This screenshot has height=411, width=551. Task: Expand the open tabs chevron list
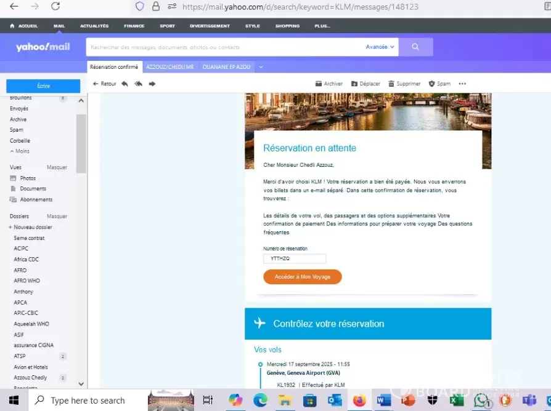pyautogui.click(x=261, y=67)
